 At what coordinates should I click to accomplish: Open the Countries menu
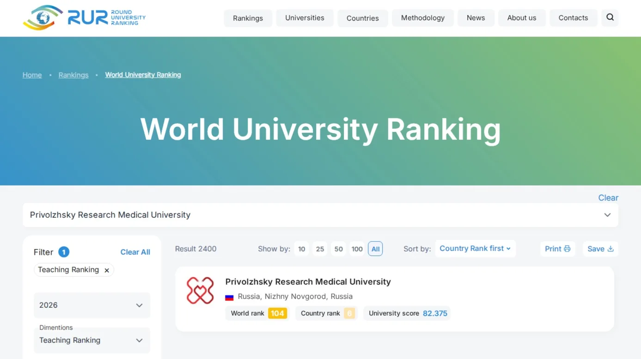coord(363,18)
